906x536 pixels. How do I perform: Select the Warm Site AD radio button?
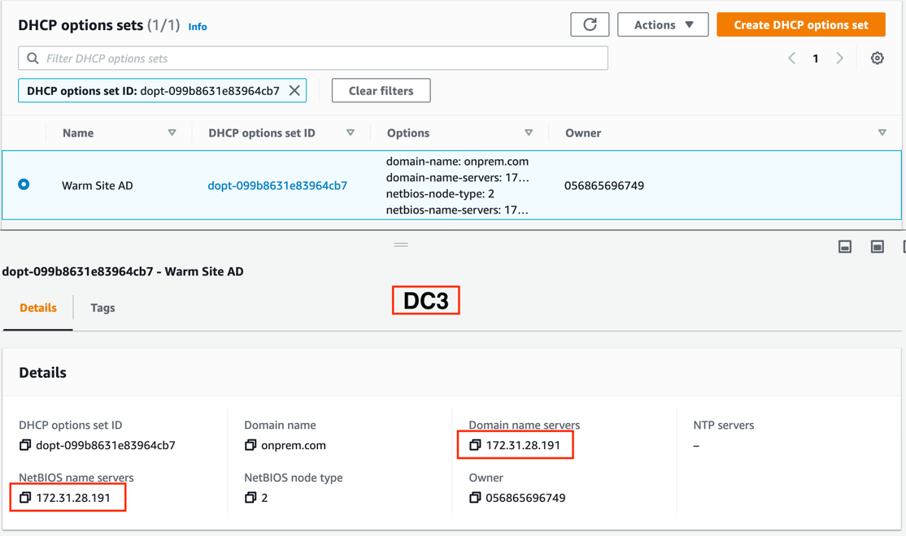(x=24, y=184)
